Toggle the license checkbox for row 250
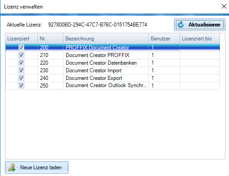Image resolution: width=229 pixels, height=176 pixels. click(21, 86)
